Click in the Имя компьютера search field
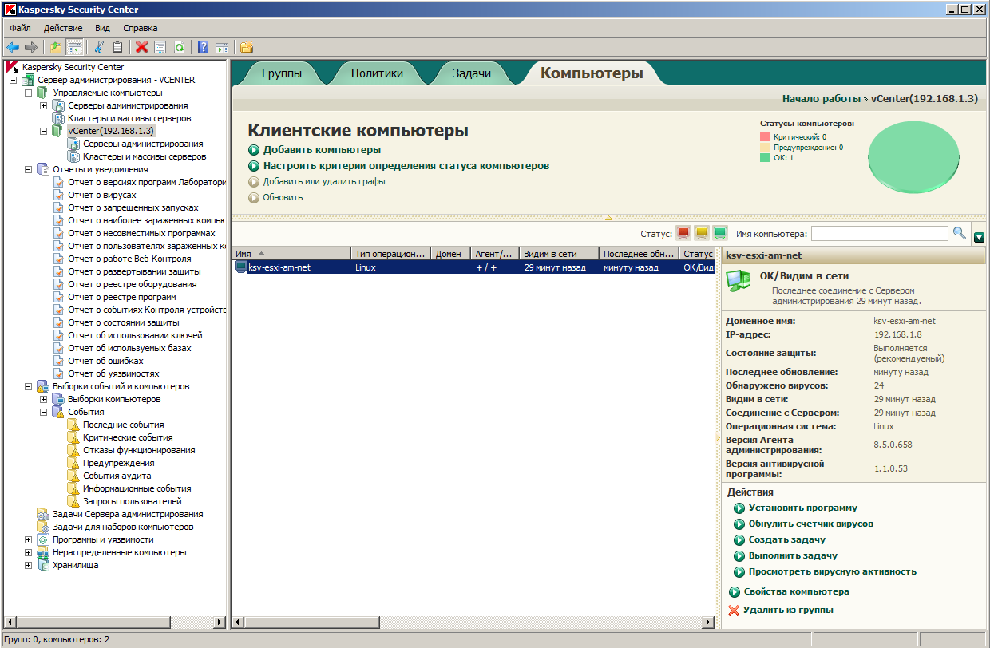 (x=880, y=234)
